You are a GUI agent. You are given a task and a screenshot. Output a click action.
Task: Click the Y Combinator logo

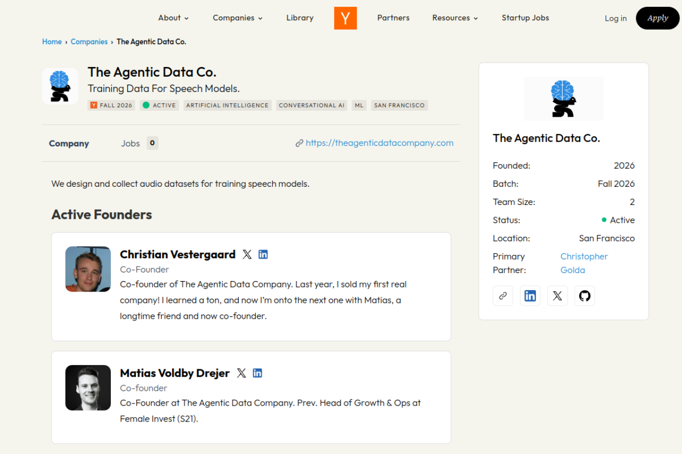tap(345, 18)
